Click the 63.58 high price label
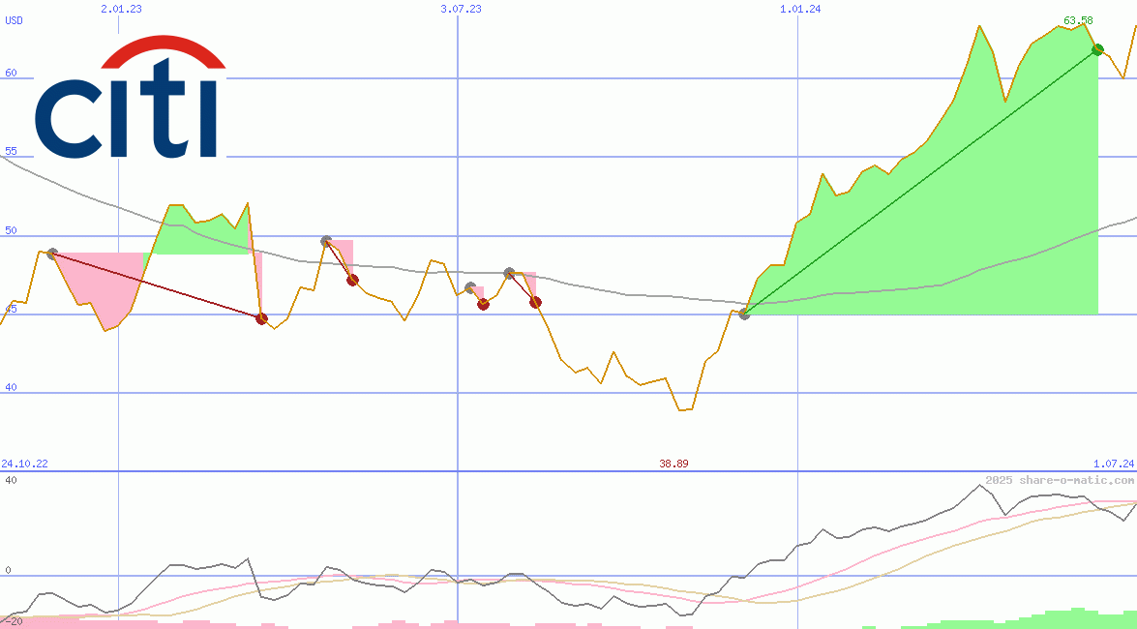The height and width of the screenshot is (629, 1137). click(1078, 20)
